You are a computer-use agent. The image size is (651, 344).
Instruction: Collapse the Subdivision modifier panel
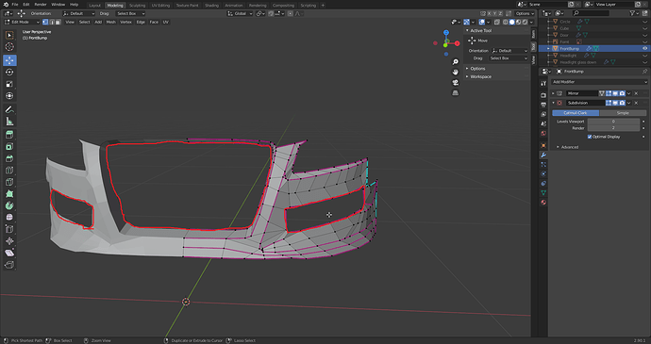tap(554, 103)
